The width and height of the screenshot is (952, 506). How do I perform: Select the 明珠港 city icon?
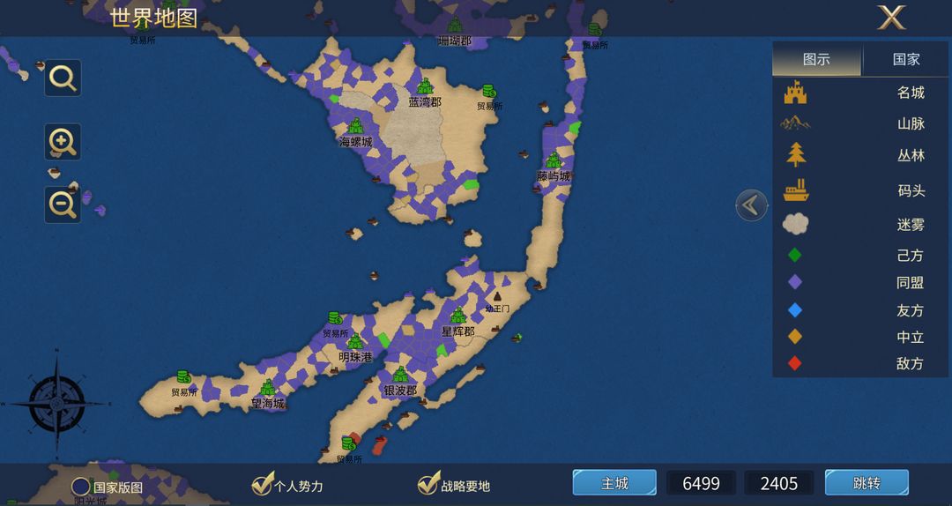coord(355,341)
